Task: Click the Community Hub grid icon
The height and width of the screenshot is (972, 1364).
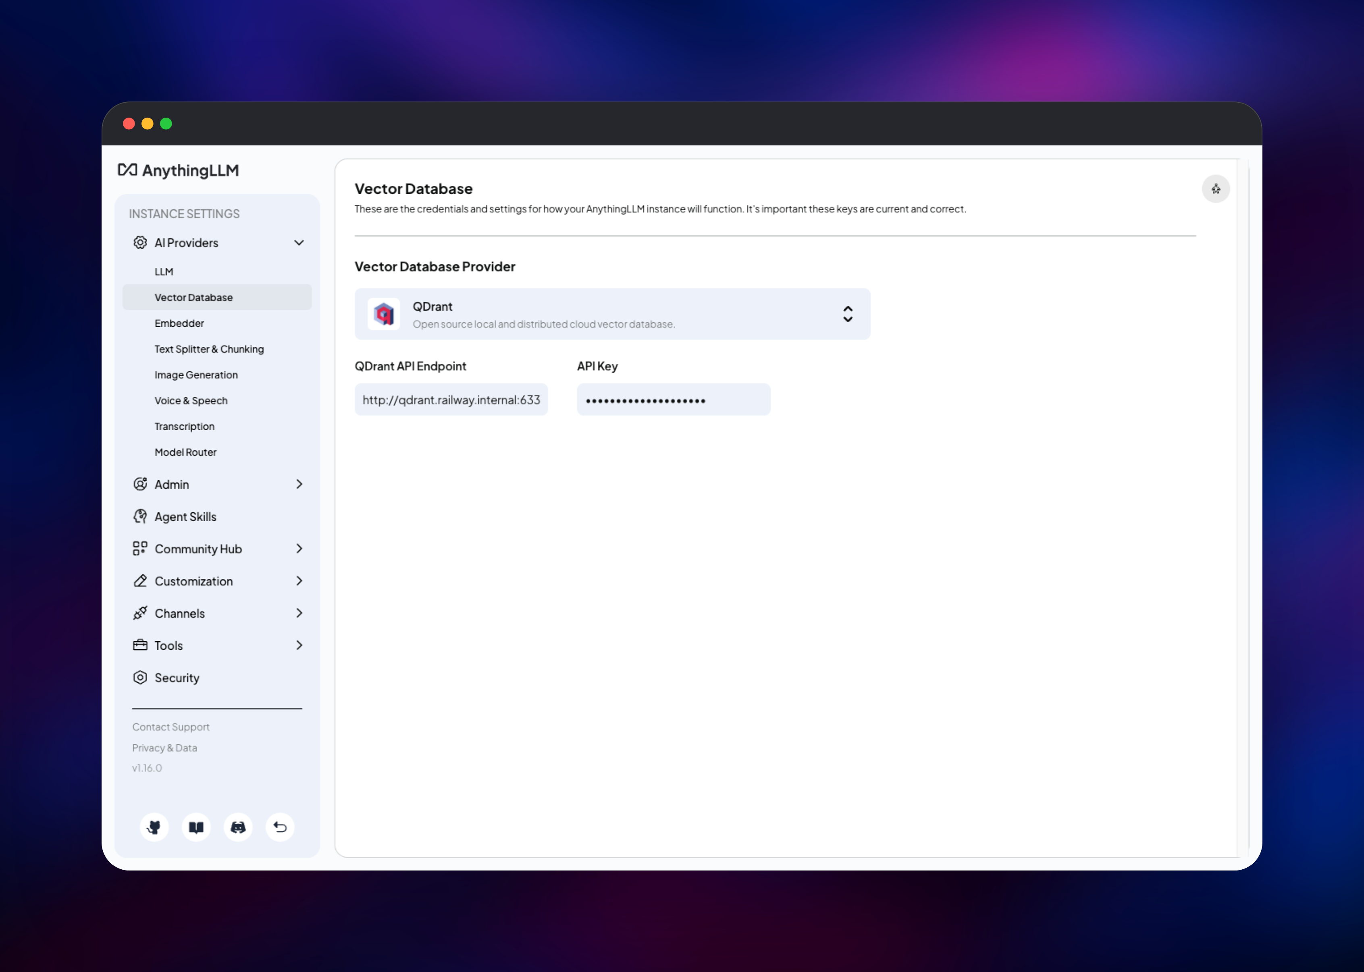Action: point(140,548)
